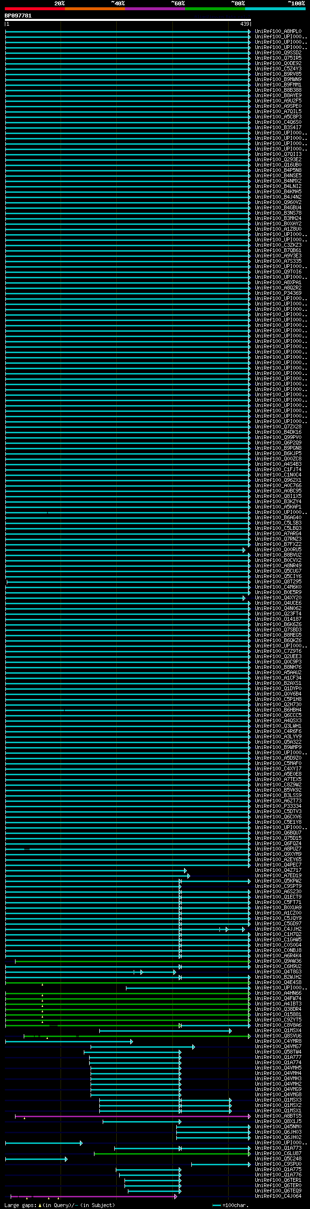Select last hit UniRef100_C4JQ64
Screen dimensions: 310x1209
[x=278, y=1196]
